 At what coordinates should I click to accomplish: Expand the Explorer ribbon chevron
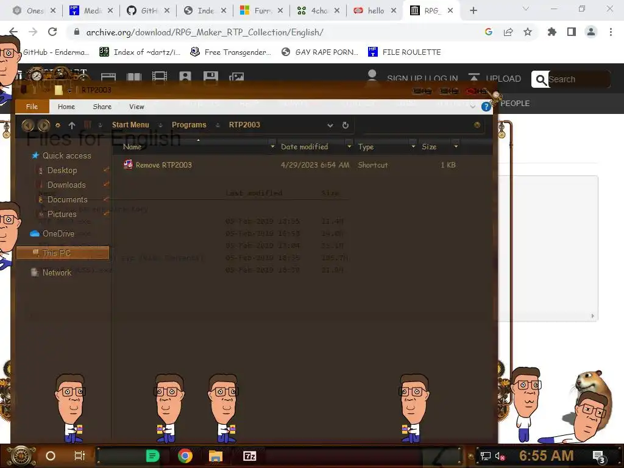[472, 107]
